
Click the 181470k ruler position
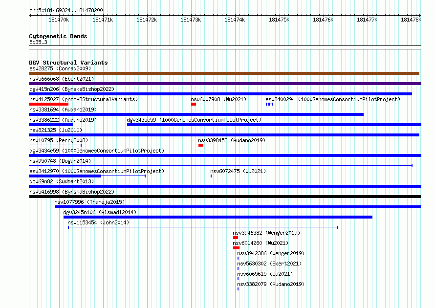[59, 20]
